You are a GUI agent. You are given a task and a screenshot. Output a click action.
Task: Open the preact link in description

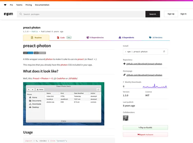pos(81,59)
